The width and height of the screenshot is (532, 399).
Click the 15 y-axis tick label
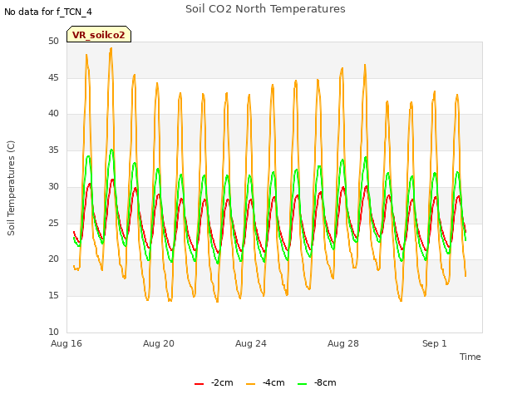(x=53, y=296)
